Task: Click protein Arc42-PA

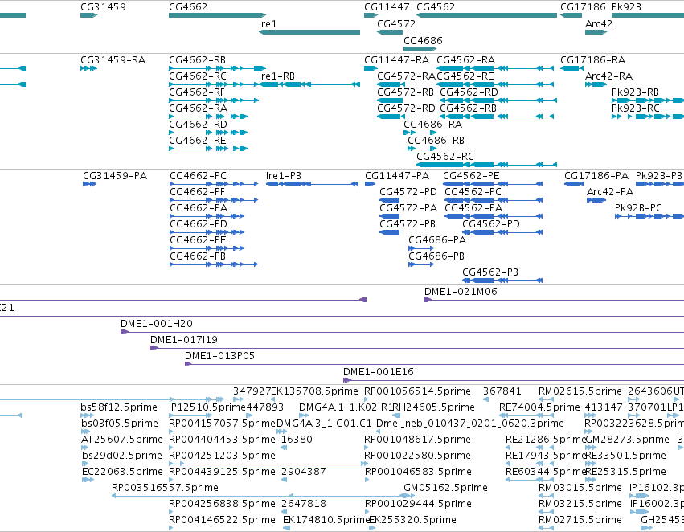Action: click(x=596, y=200)
